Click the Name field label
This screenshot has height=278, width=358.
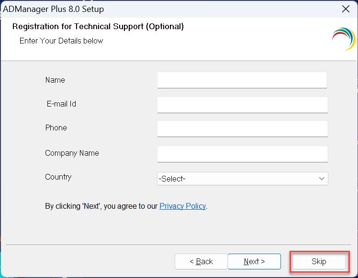(x=55, y=80)
